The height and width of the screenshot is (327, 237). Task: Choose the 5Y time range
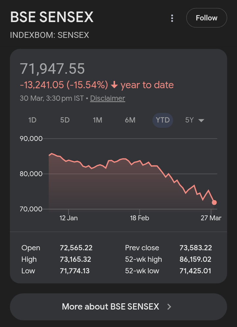[x=190, y=120]
